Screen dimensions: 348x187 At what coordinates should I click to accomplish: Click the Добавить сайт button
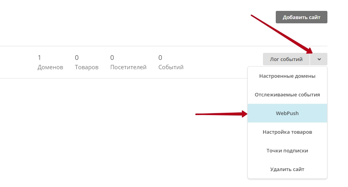pos(301,17)
